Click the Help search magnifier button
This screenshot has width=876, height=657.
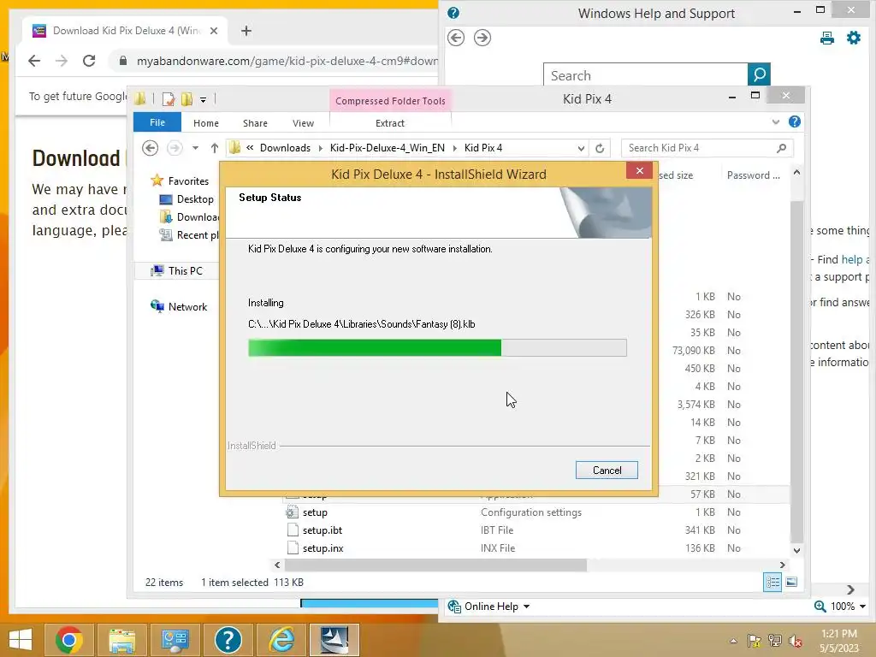tap(759, 75)
